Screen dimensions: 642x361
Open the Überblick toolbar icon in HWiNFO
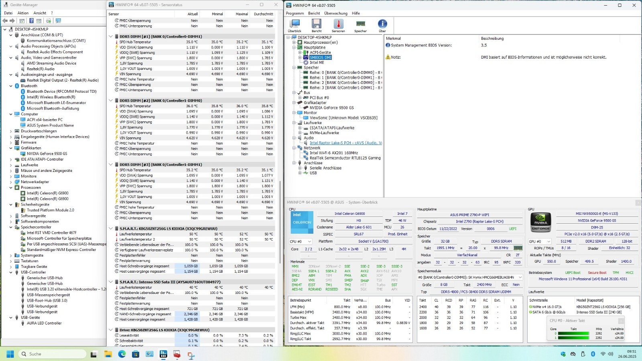tap(295, 25)
